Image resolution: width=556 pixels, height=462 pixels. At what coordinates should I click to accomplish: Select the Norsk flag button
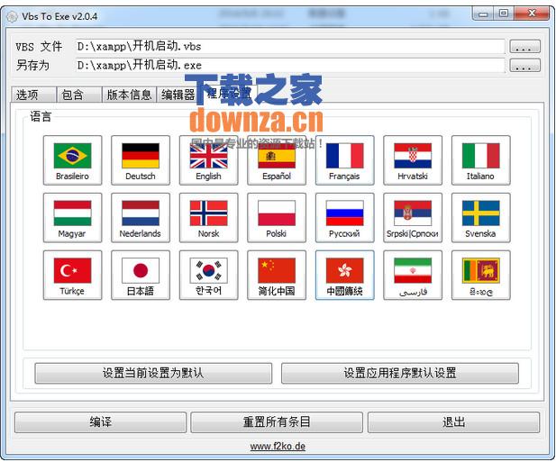[208, 218]
